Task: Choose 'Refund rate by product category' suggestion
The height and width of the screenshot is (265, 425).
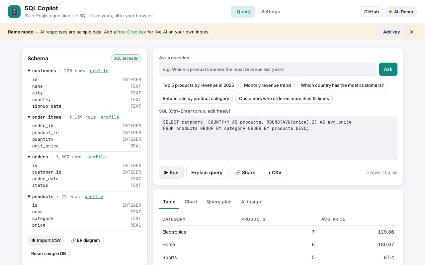Action: pos(196,98)
